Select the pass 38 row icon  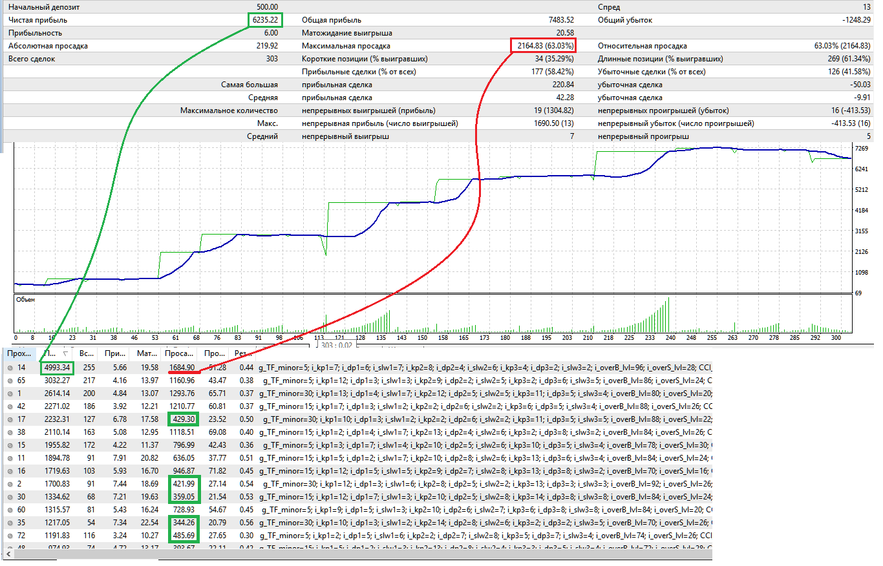10,432
